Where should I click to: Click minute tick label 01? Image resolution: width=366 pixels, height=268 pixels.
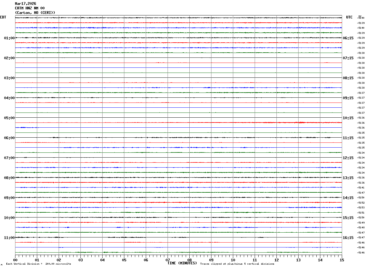click(37, 260)
